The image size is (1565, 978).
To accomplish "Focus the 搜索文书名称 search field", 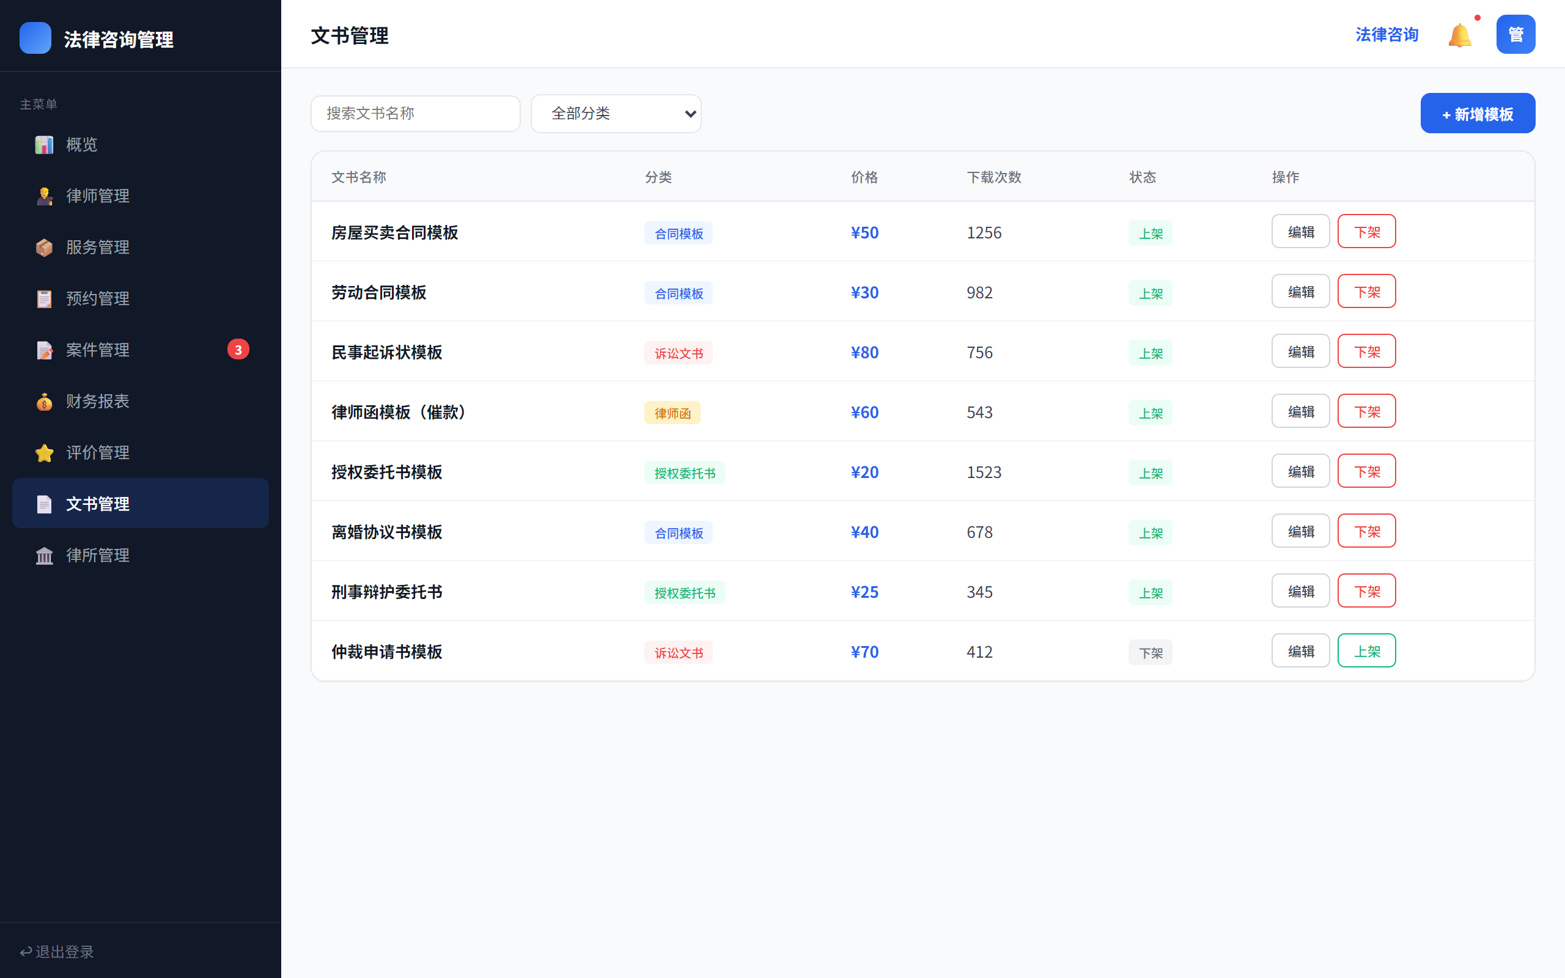I will point(415,113).
